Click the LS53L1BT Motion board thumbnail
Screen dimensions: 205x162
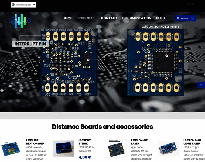(x=11, y=149)
